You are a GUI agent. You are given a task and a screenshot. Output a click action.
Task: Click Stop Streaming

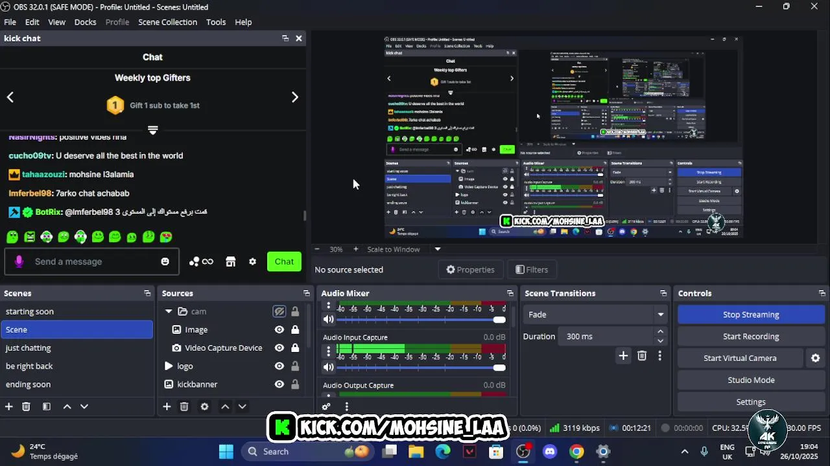click(x=751, y=315)
